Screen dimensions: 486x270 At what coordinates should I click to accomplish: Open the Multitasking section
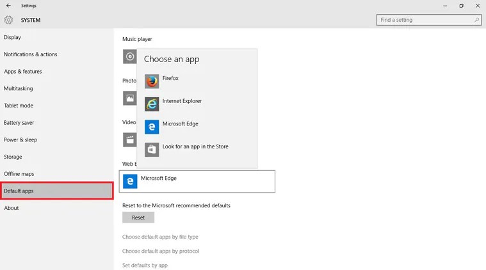(19, 88)
